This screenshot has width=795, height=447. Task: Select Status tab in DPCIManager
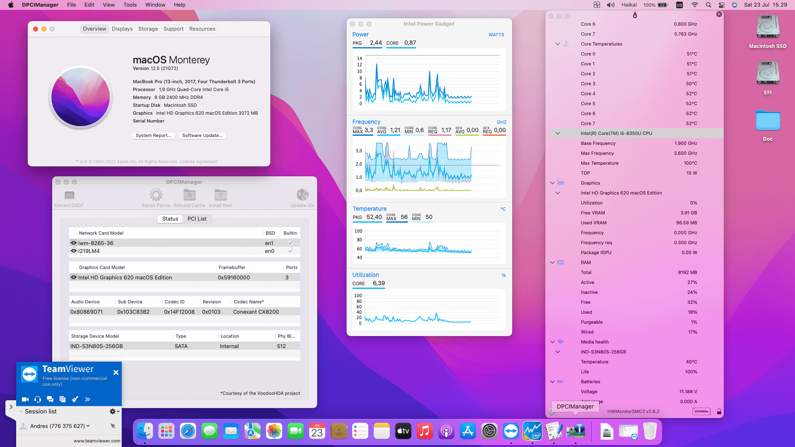pos(170,219)
